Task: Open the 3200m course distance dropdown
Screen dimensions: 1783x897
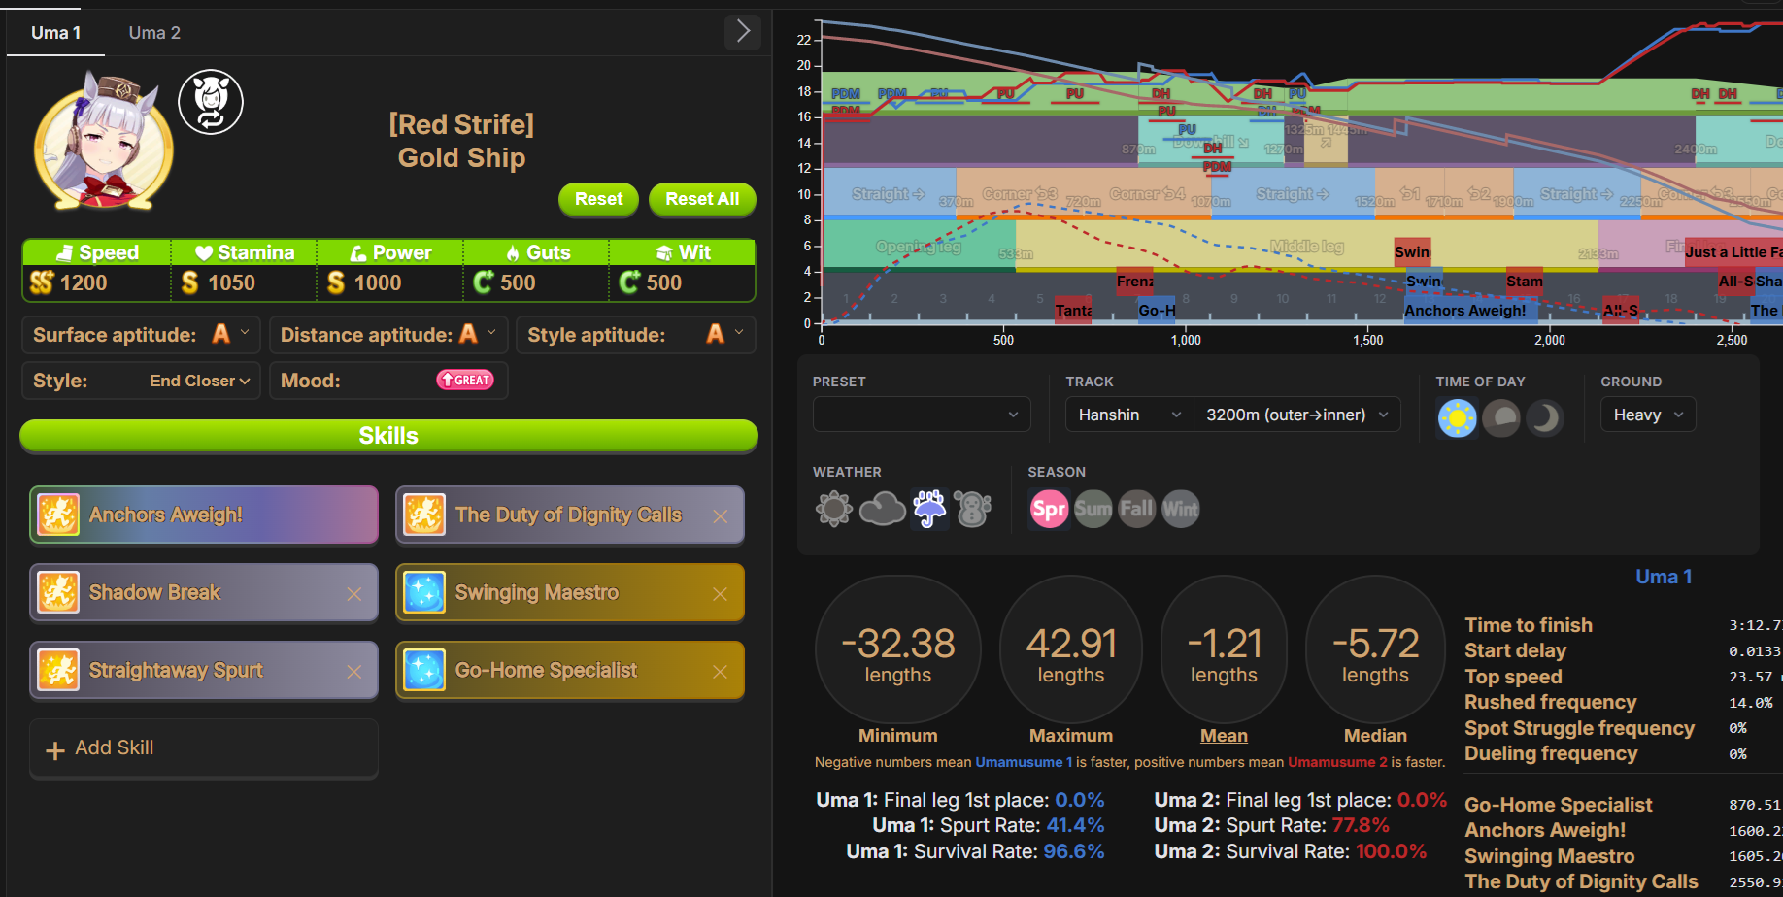Action: pos(1297,415)
